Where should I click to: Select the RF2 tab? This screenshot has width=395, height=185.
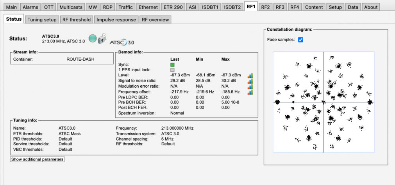pos(265,7)
